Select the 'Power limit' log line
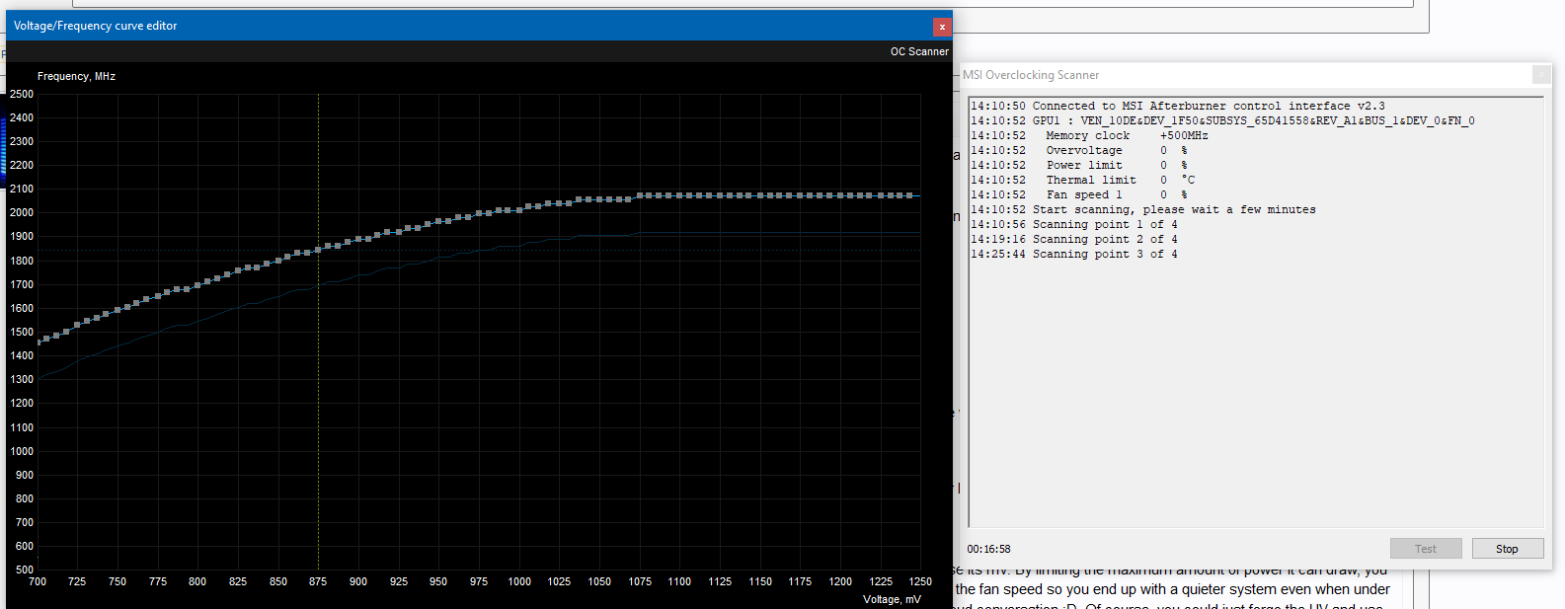Viewport: 1565px width, 609px height. click(x=1079, y=165)
